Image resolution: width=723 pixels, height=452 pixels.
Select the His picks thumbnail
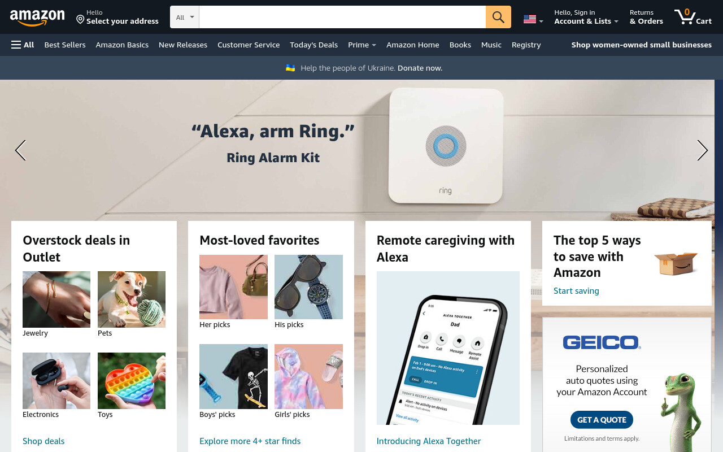(308, 287)
